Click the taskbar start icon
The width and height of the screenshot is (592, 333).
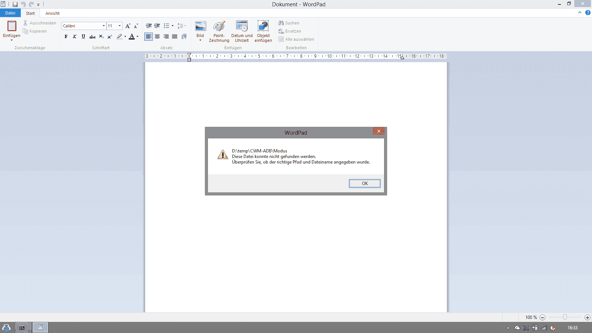coord(6,327)
